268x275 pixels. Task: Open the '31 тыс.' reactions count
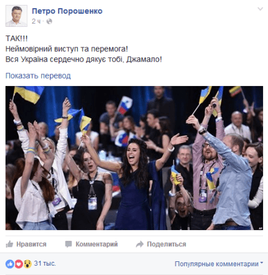click(45, 263)
